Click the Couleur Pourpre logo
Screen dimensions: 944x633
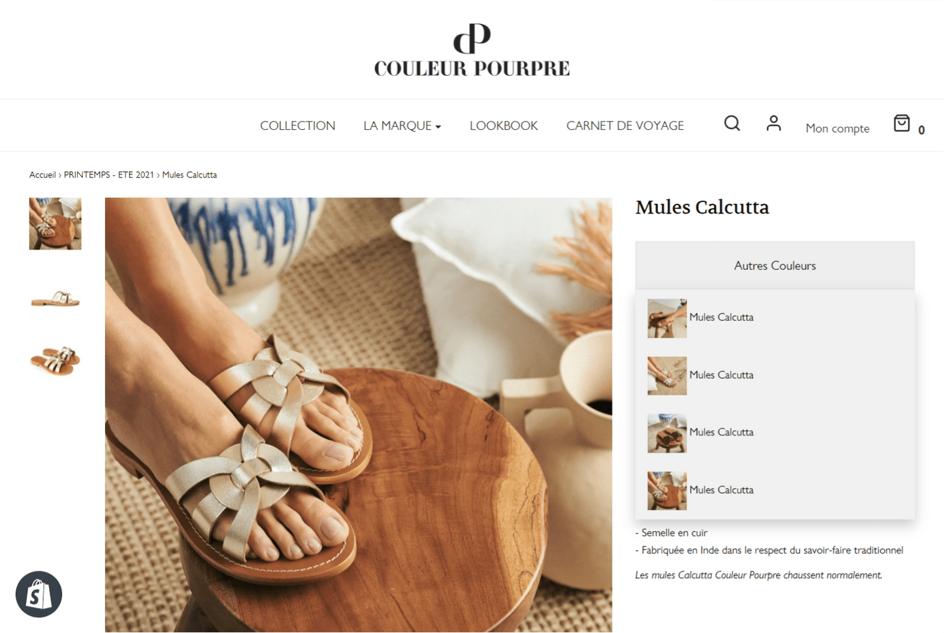coord(472,50)
